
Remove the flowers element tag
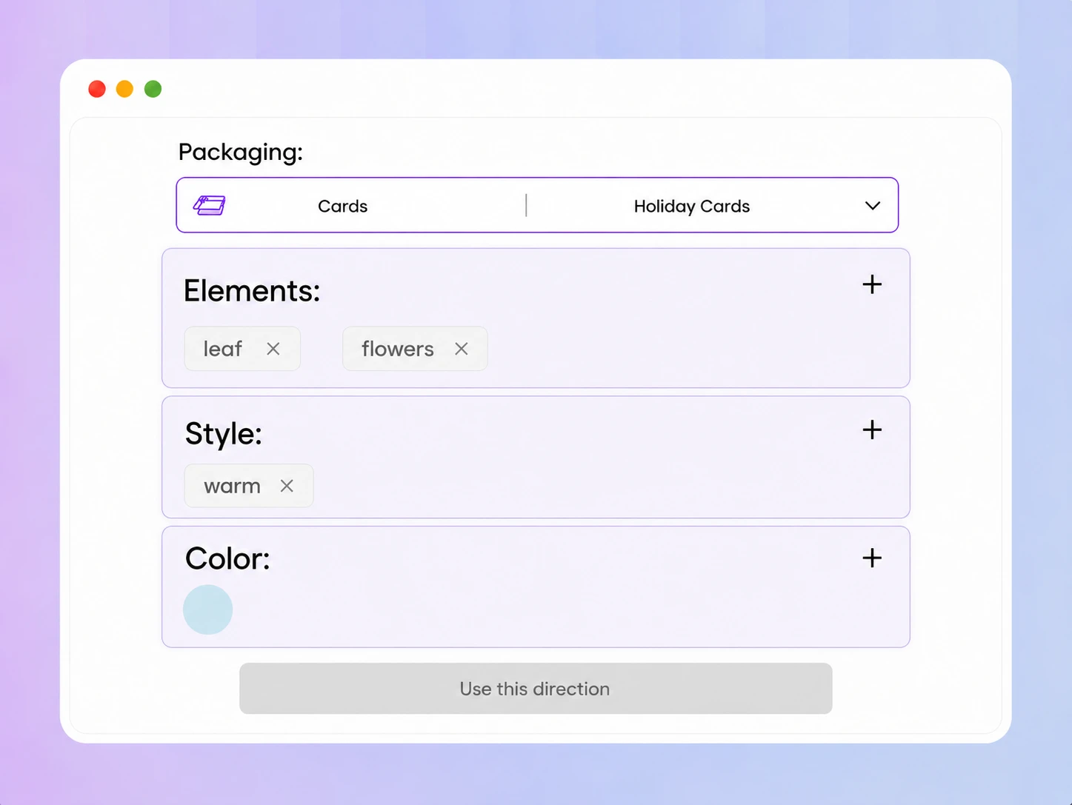(462, 349)
